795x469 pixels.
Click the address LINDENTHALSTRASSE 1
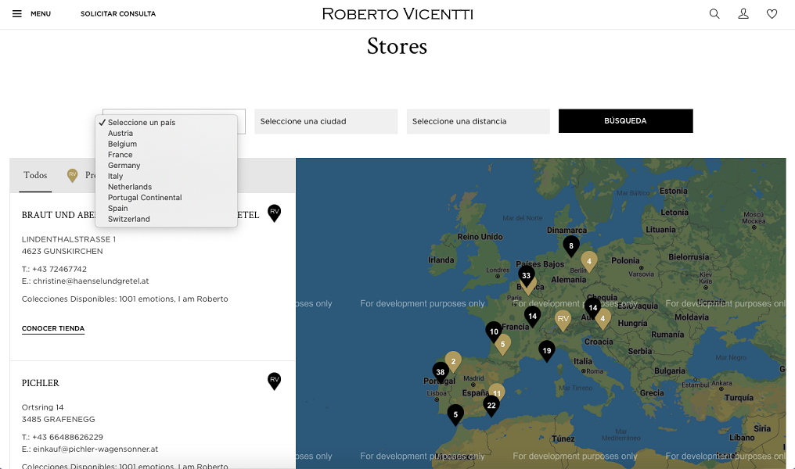(x=68, y=239)
